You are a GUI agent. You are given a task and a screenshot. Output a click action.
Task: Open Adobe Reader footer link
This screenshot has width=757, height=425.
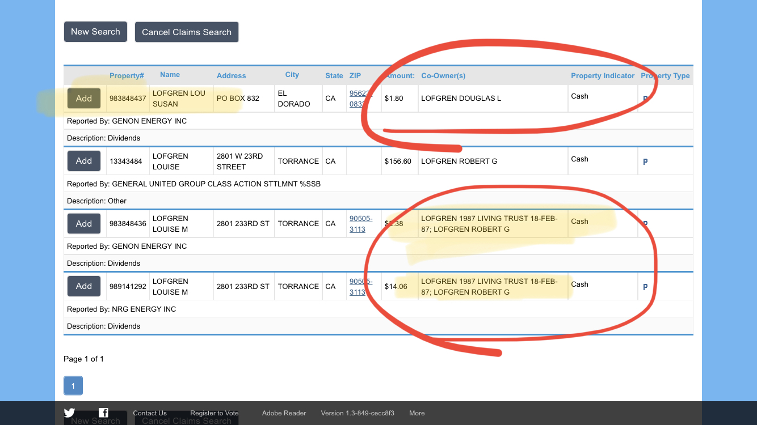click(x=284, y=413)
